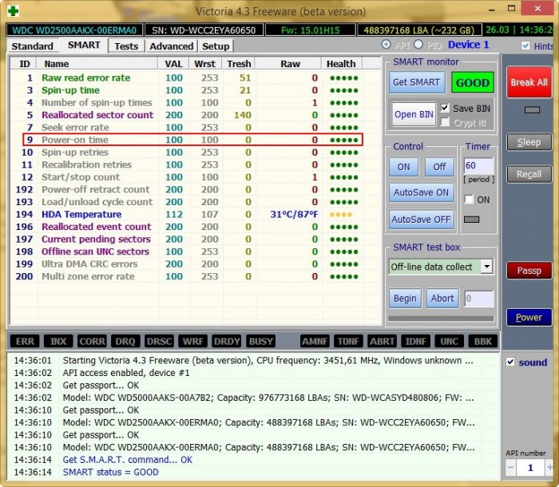Viewport: 559px width, 487px height.
Task: Click the Open BIN button
Action: click(x=414, y=114)
